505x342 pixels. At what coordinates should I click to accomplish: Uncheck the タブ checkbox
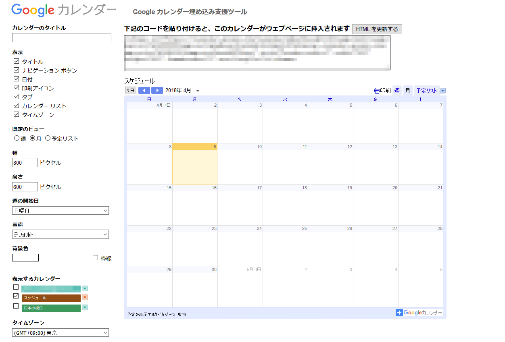click(x=17, y=97)
